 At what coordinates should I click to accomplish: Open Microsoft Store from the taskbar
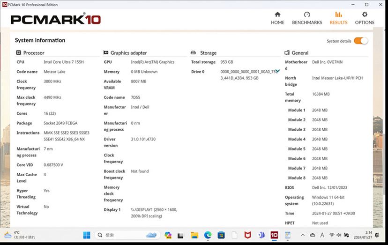221,235
